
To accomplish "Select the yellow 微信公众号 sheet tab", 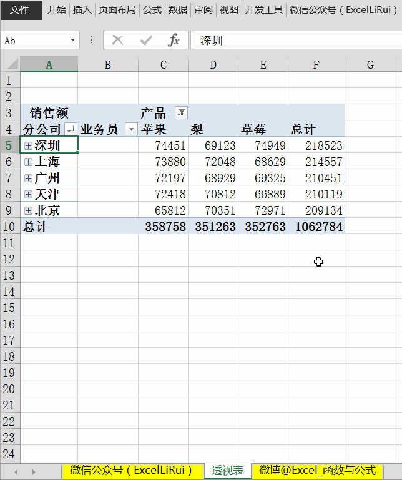I will [132, 471].
